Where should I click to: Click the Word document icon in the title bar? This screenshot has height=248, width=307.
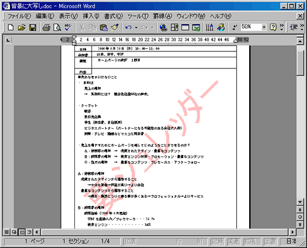6,6
